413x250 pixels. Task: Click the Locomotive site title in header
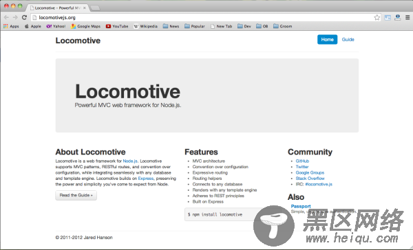click(78, 41)
